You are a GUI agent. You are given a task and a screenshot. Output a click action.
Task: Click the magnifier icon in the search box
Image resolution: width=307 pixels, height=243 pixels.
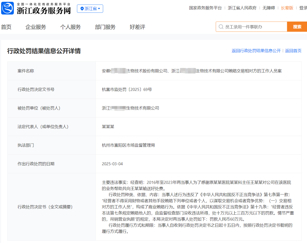(221, 27)
